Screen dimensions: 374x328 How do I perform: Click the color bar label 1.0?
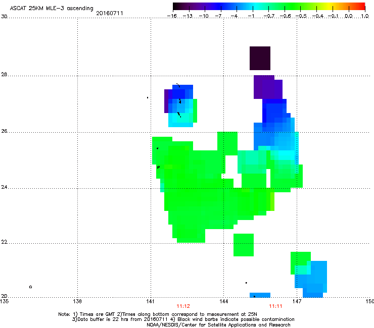tap(365, 16)
